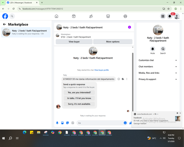Open the account profile avatar menu
This screenshot has height=147, width=184.
click(x=177, y=16)
